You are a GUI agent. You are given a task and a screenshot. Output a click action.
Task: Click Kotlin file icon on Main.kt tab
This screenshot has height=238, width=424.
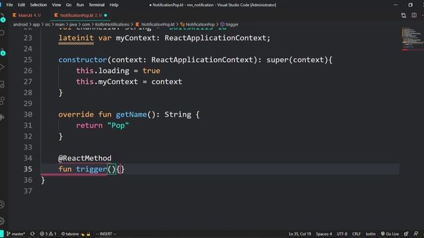15,15
